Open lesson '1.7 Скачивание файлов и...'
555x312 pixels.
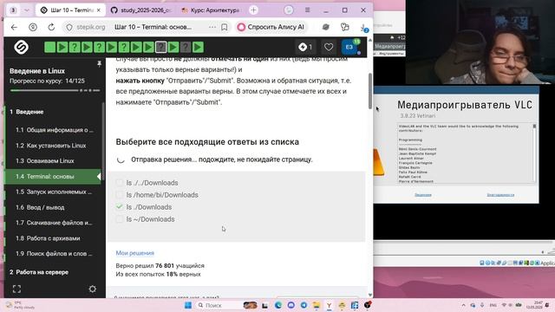pos(53,223)
